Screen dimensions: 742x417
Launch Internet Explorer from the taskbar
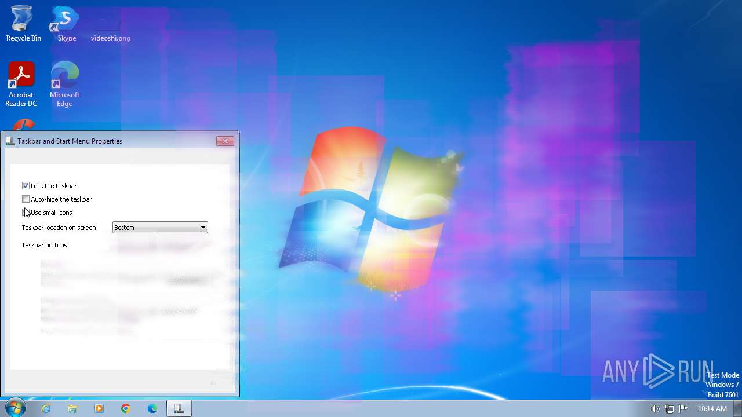coord(46,408)
